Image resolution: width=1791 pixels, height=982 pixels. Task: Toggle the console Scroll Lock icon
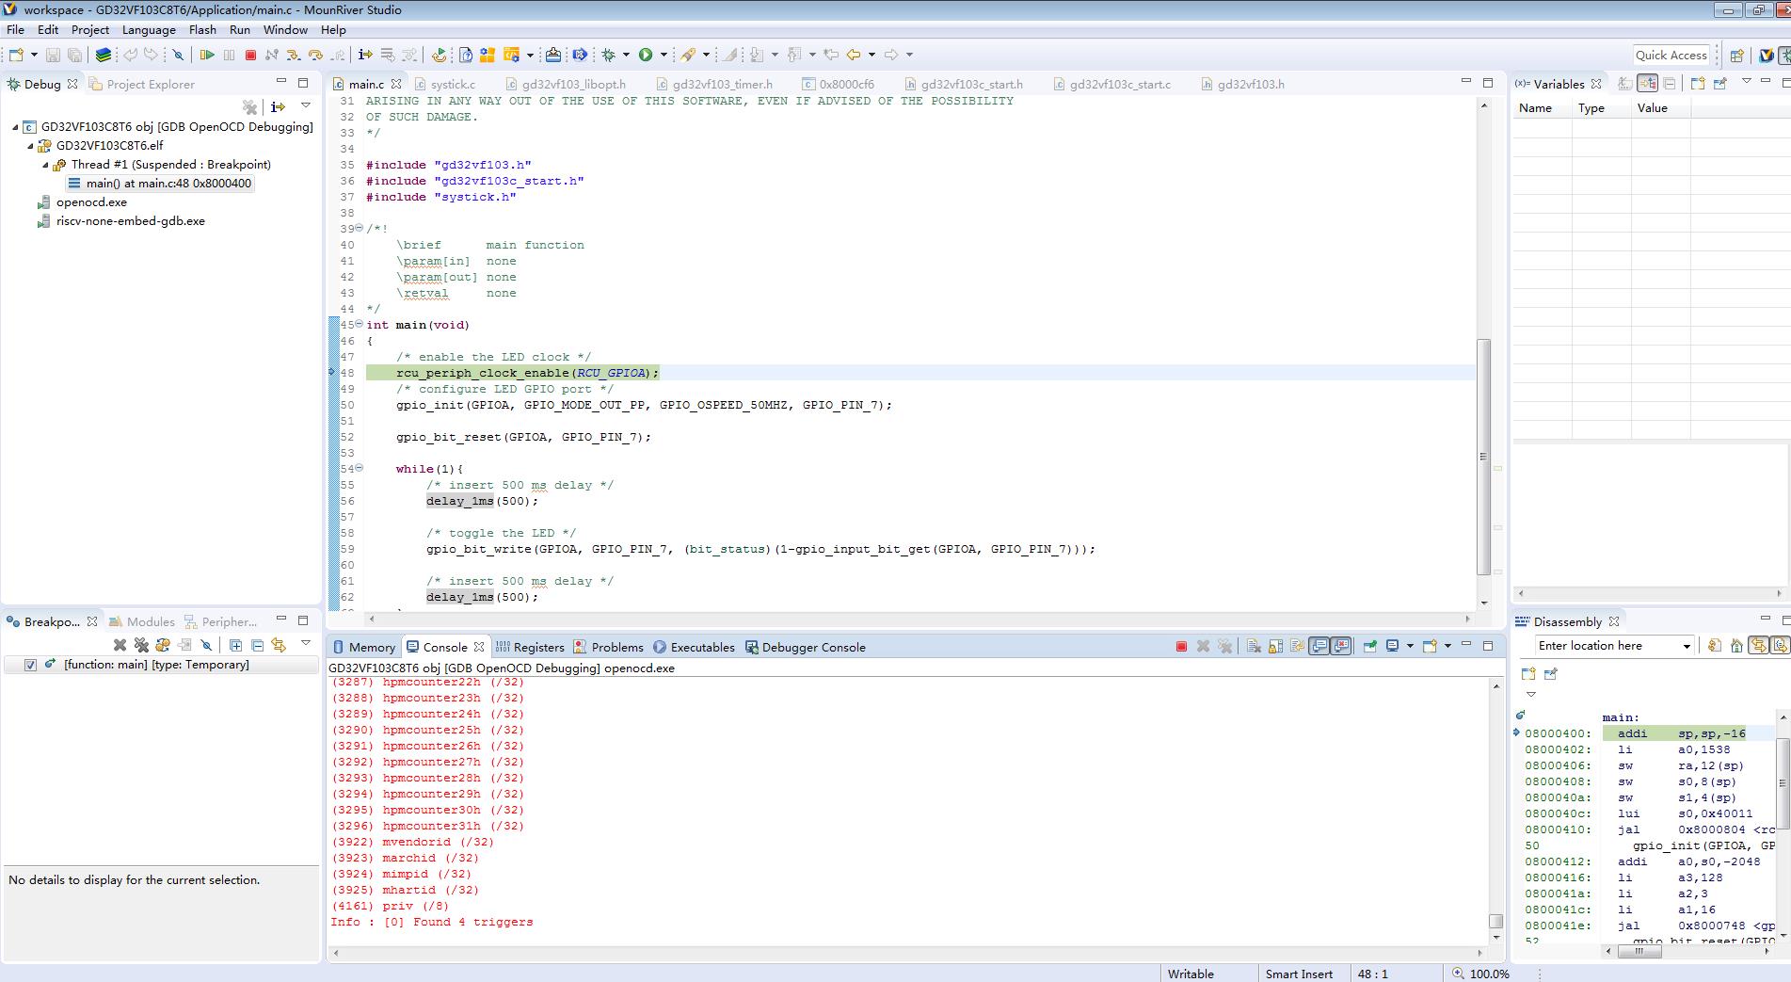(1275, 646)
